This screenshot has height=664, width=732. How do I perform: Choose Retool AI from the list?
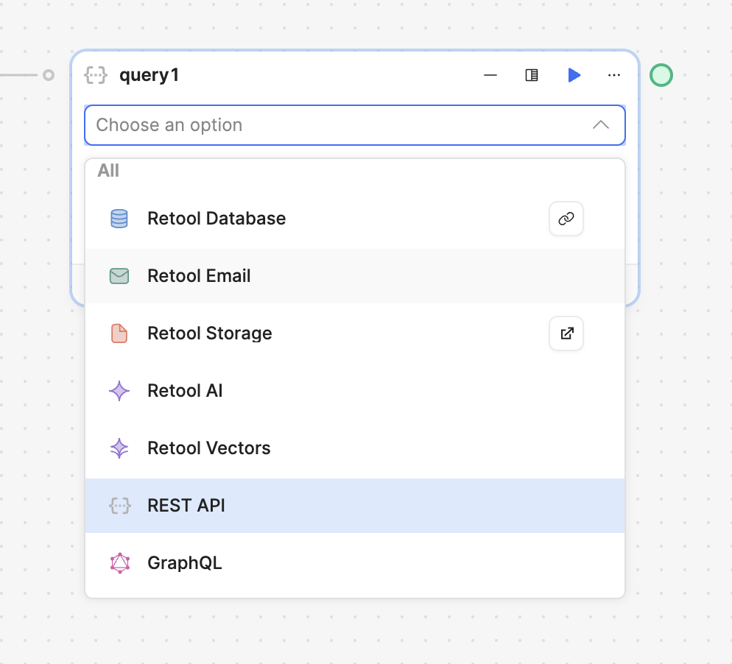[355, 391]
